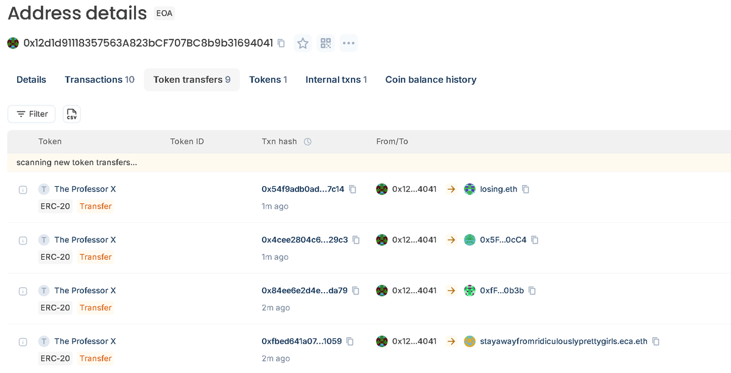
Task: Open transaction 0xfbed641a07...1059
Action: pos(302,341)
